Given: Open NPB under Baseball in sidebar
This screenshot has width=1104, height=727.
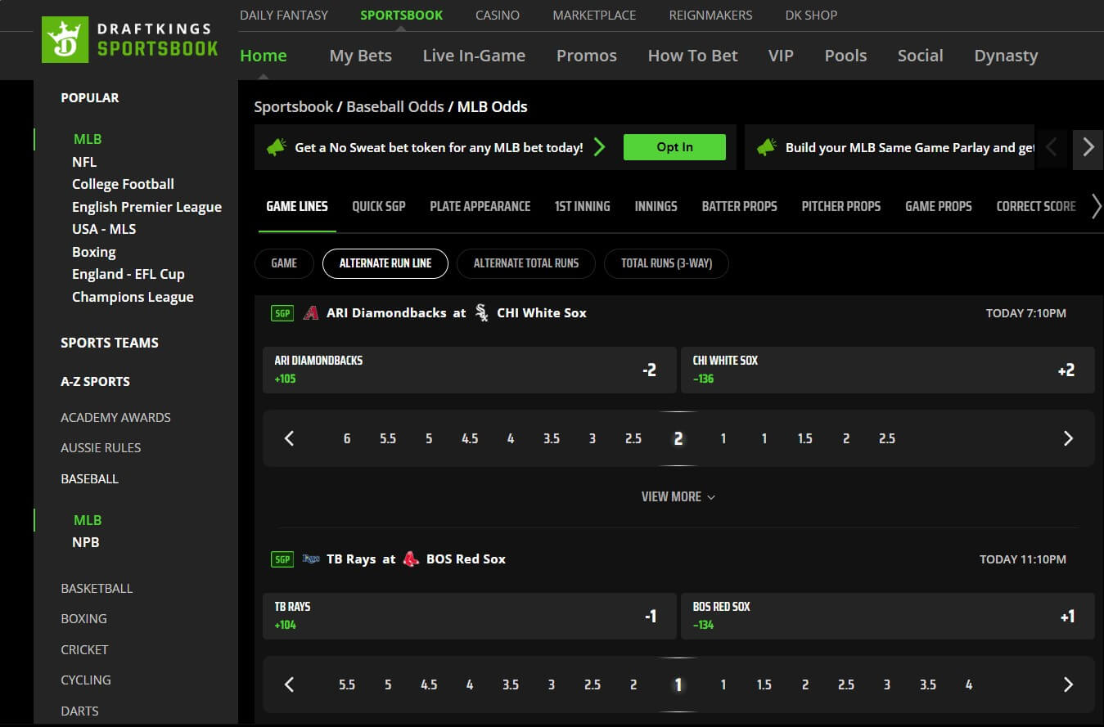Looking at the screenshot, I should pyautogui.click(x=86, y=542).
